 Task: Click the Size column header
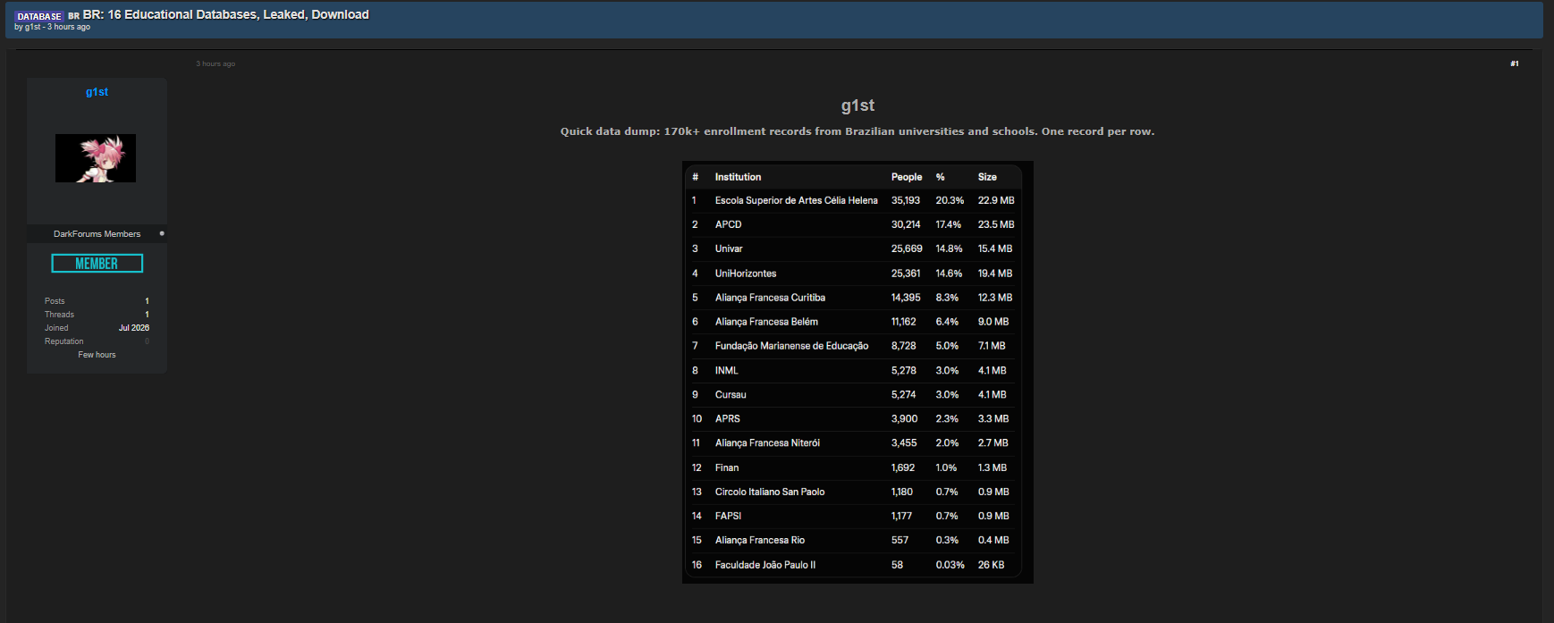[x=987, y=177]
